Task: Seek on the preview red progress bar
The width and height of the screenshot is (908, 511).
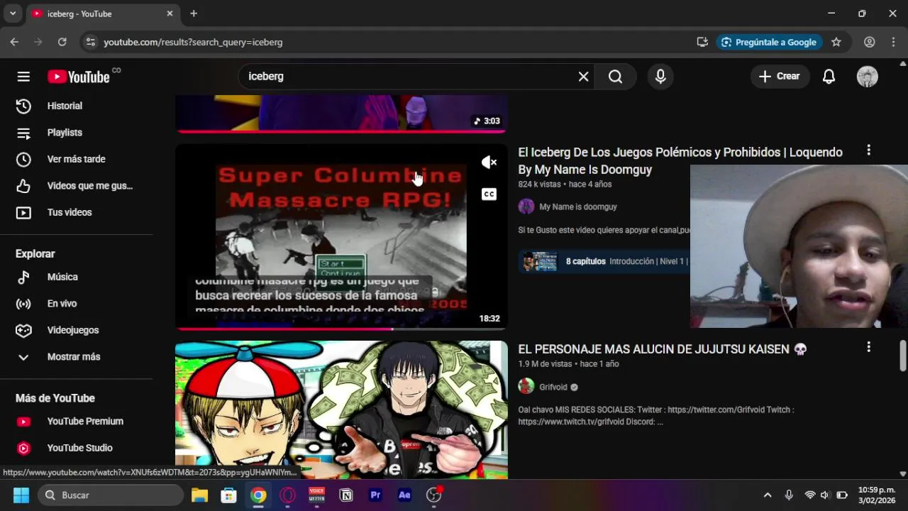Action: tap(341, 329)
